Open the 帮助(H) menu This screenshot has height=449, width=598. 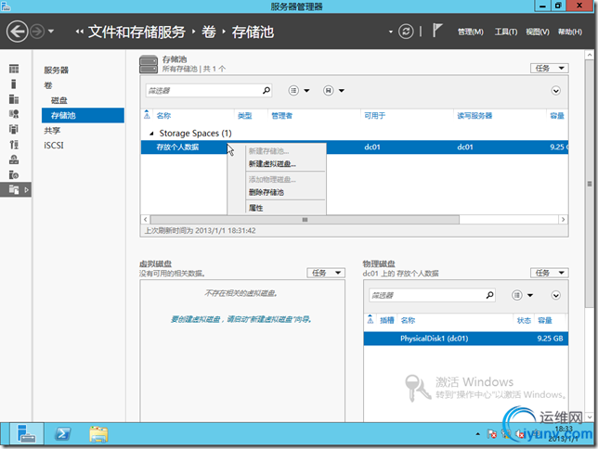pyautogui.click(x=570, y=32)
